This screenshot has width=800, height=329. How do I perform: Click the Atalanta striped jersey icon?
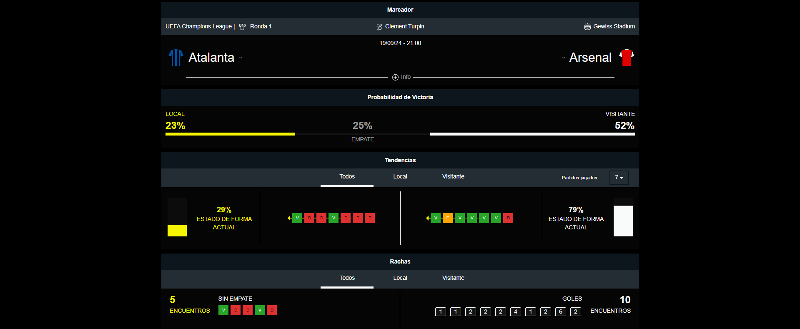[x=176, y=58]
